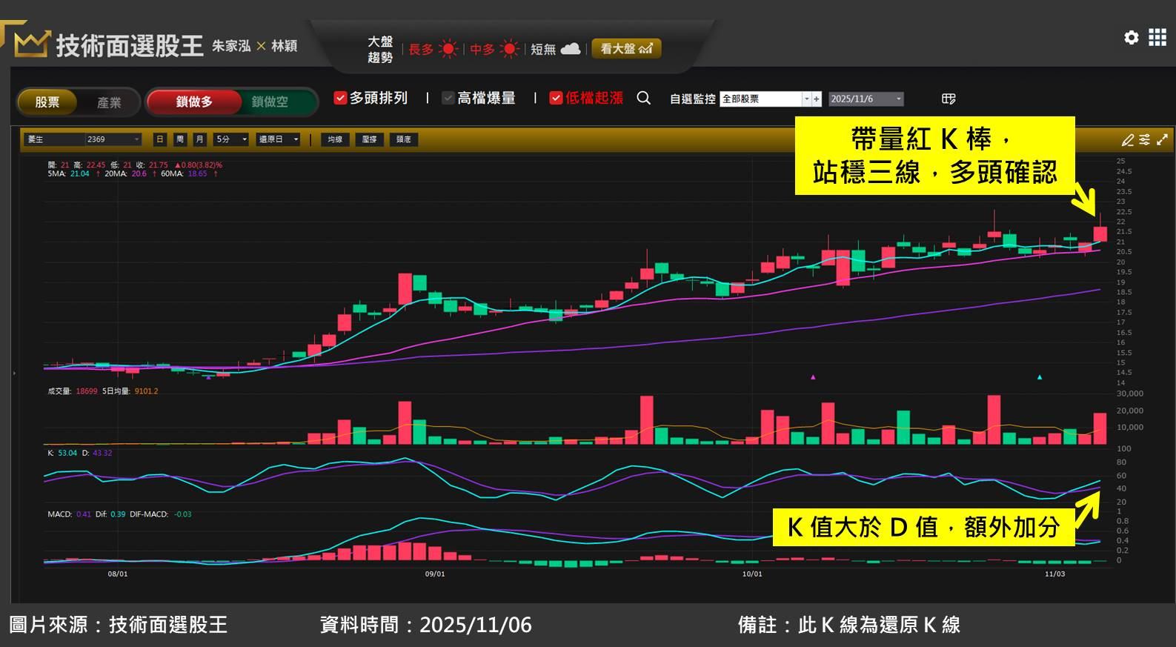
Task: Select the 日 daily period tab
Action: click(160, 139)
